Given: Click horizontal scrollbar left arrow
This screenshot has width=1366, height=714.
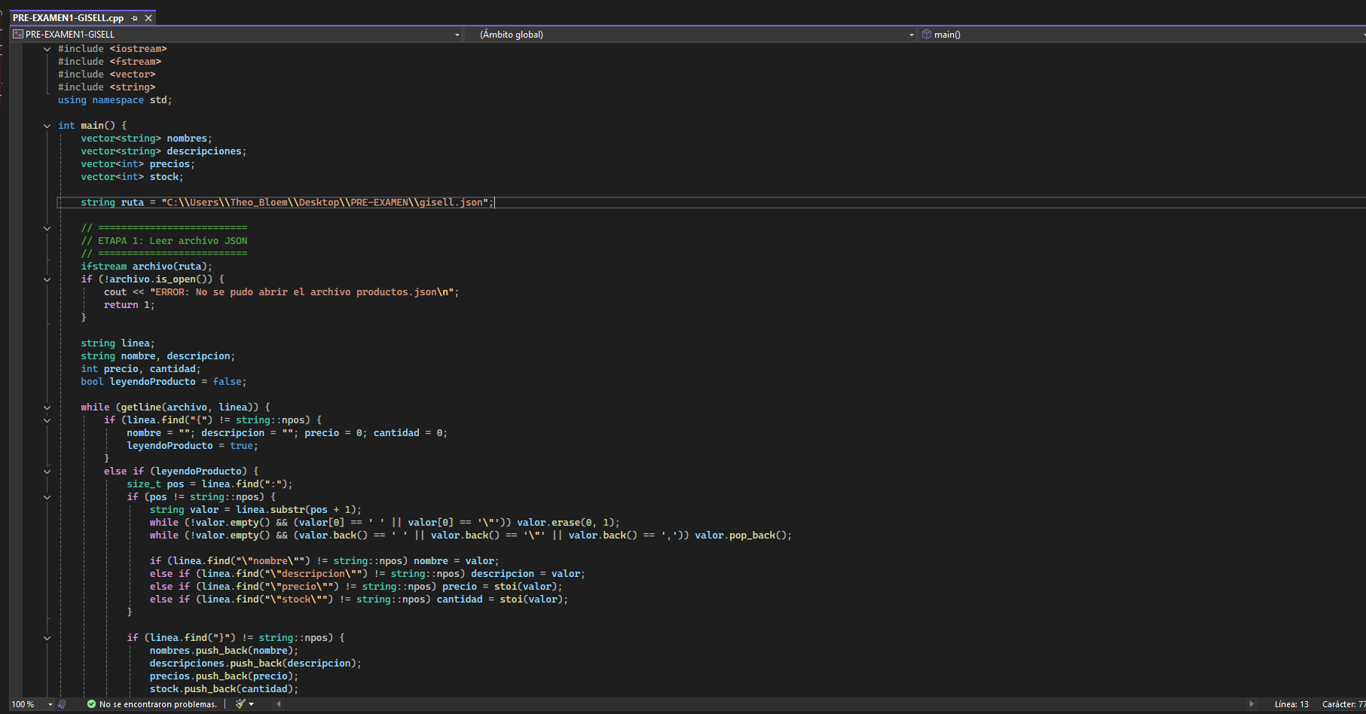Looking at the screenshot, I should coord(279,704).
